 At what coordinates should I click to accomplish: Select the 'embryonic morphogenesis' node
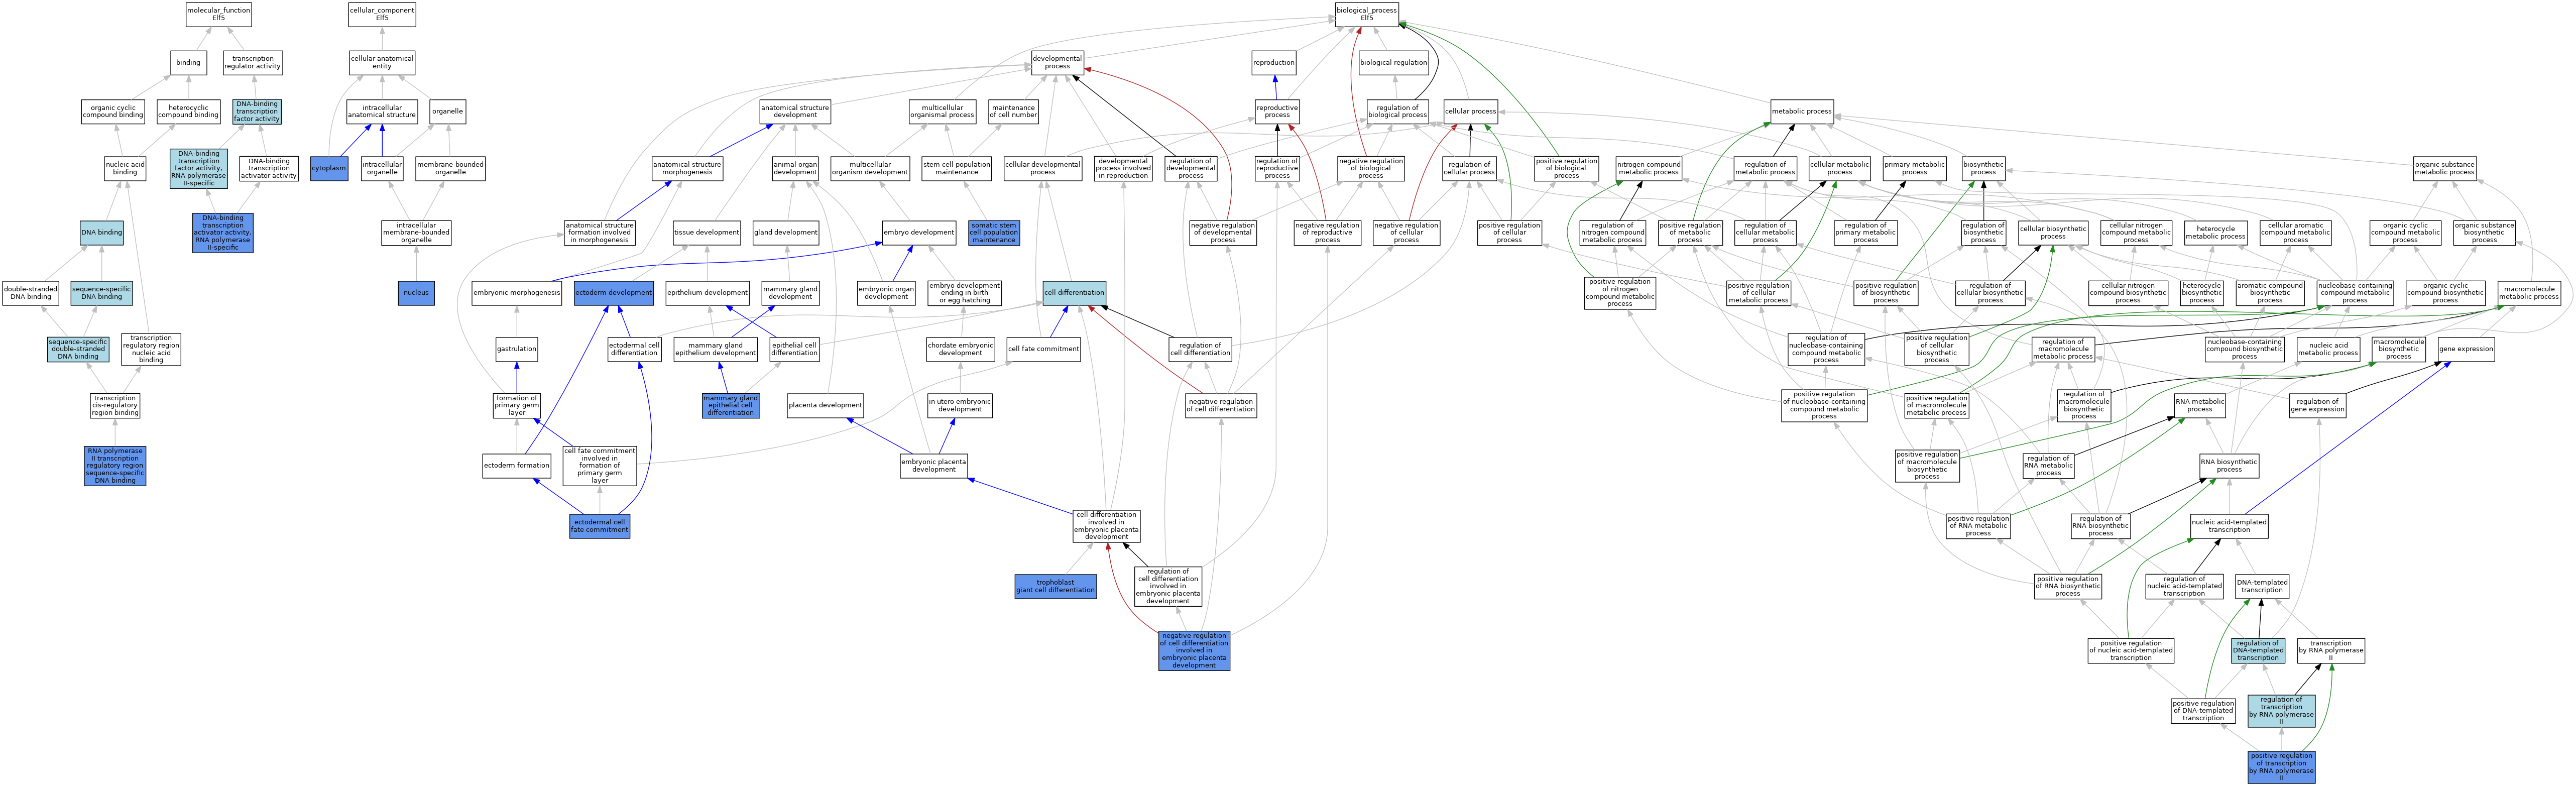[517, 293]
